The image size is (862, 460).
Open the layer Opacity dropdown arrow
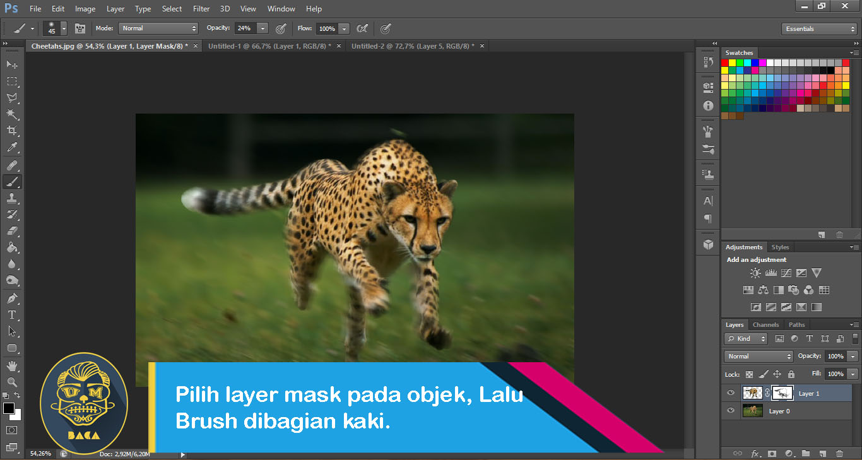[853, 355]
